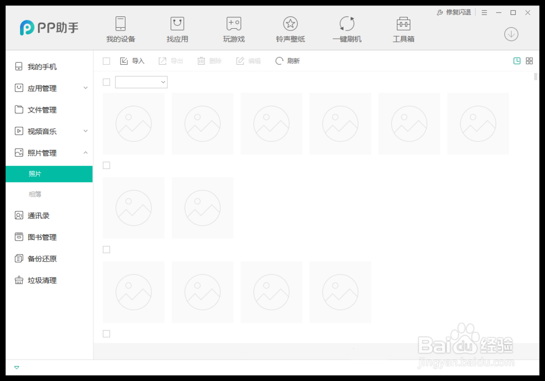Click the 视频音乐 play icon
The image size is (545, 381).
coord(19,131)
